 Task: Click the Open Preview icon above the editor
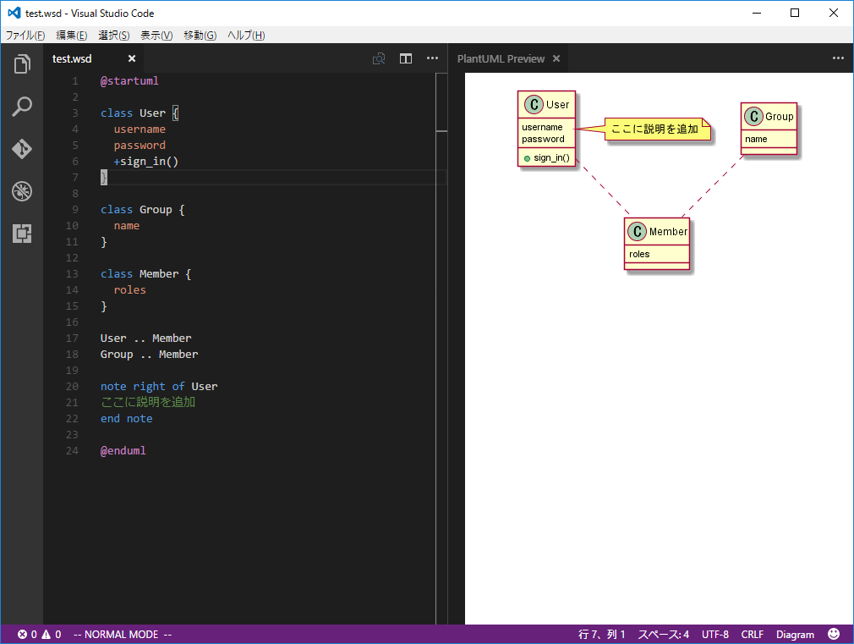pyautogui.click(x=379, y=58)
